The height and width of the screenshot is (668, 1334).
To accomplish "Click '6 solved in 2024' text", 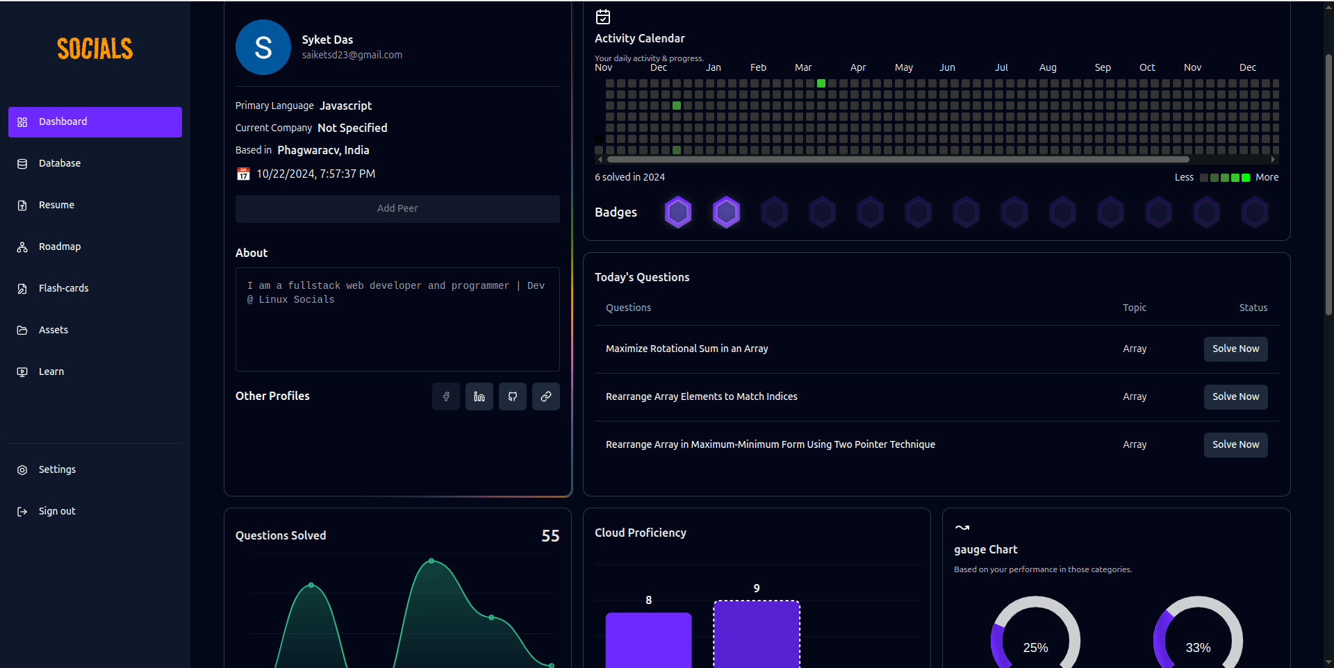I will (x=629, y=177).
